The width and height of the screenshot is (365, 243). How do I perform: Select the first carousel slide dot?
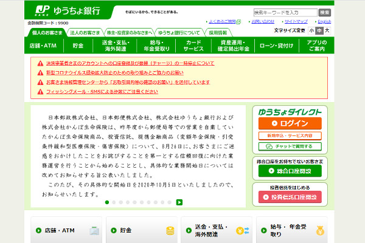[x=107, y=202]
